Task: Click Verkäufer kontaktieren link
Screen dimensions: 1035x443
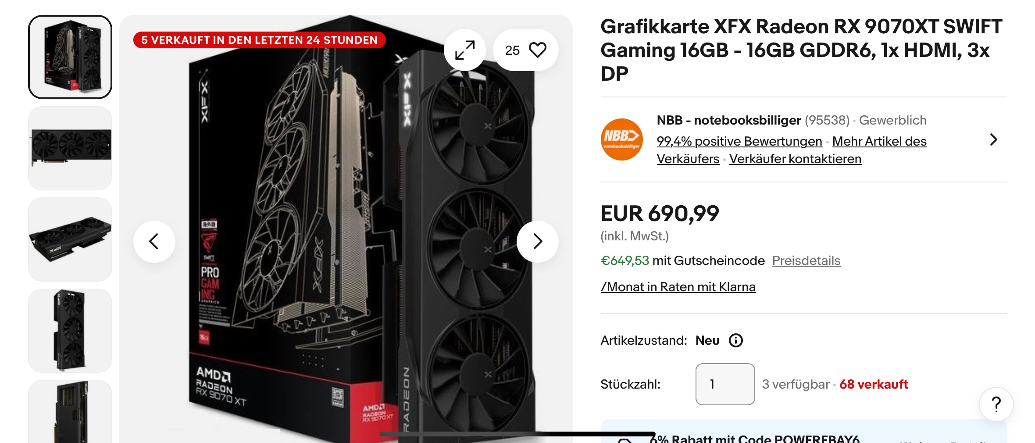Action: pos(795,159)
